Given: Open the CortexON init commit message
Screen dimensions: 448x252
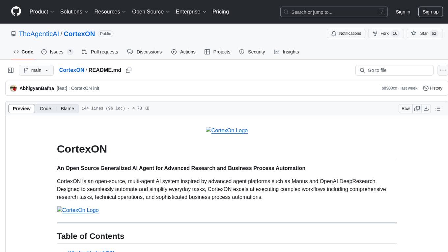Looking at the screenshot, I should pyautogui.click(x=78, y=88).
